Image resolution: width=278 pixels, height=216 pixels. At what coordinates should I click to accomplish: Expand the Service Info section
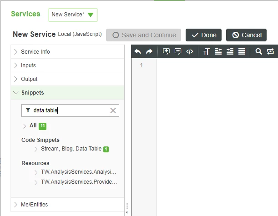(x=67, y=52)
